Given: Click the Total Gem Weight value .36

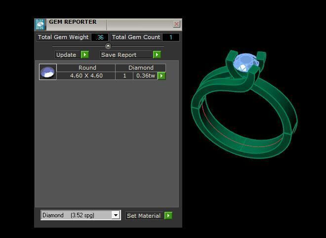Looking at the screenshot, I should (x=100, y=37).
